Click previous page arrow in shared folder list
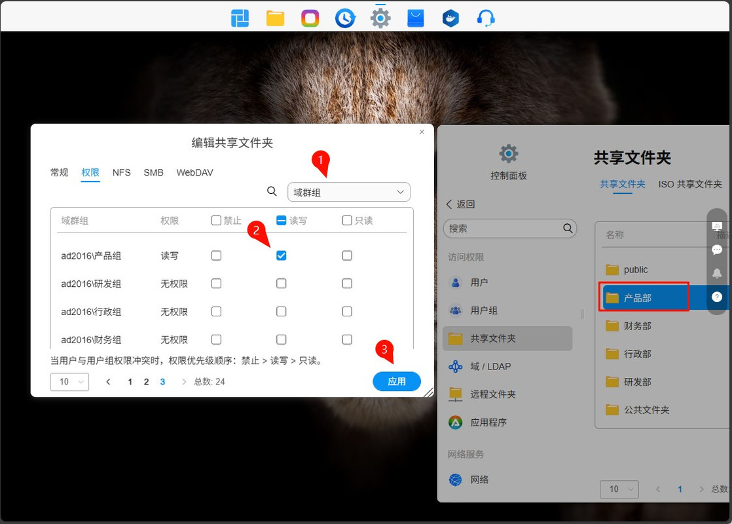This screenshot has height=524, width=732. pos(658,489)
